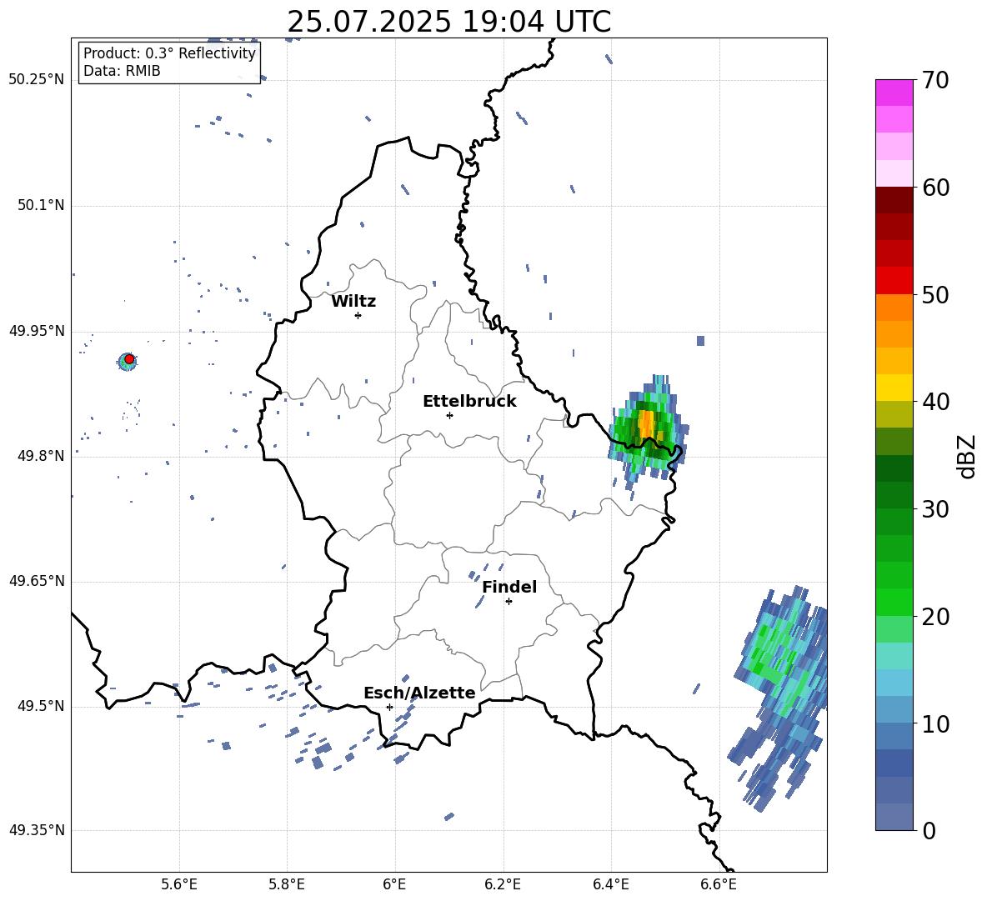
Task: Click the light blue colorbar segment above 10
Action: 894,710
